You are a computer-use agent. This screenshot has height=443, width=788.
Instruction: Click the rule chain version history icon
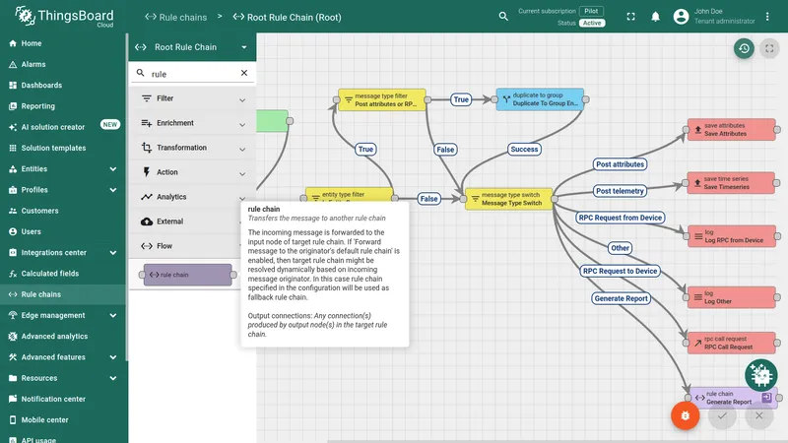coord(744,48)
